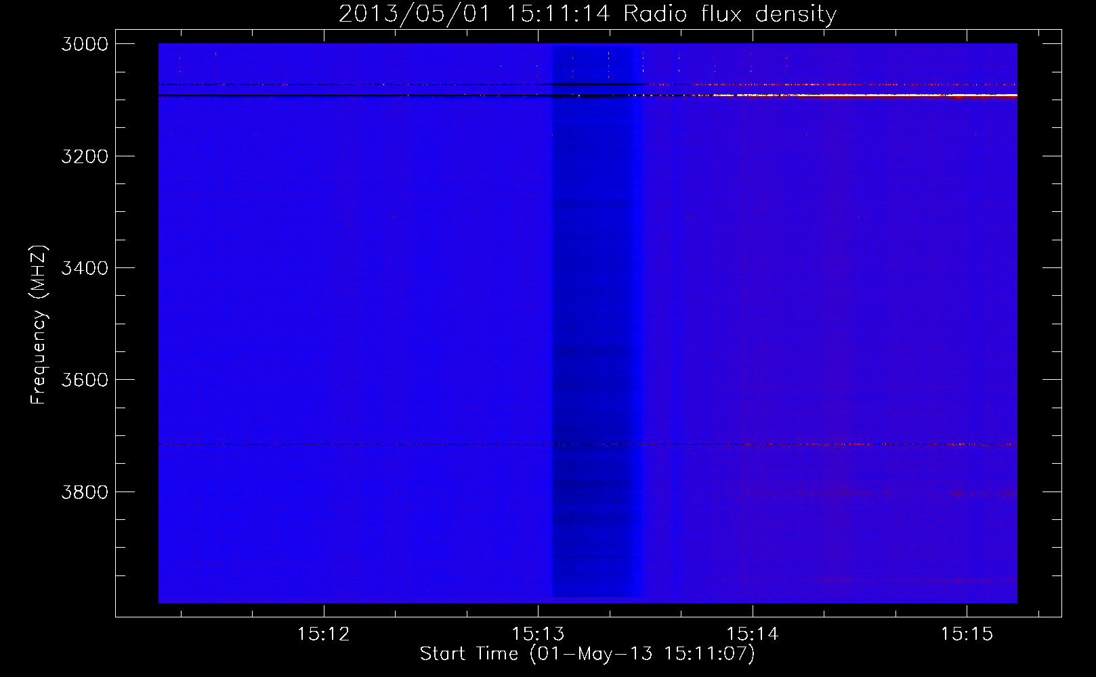Click the bright white emission streak near 3090 MHz
1096x677 pixels.
coord(867,95)
